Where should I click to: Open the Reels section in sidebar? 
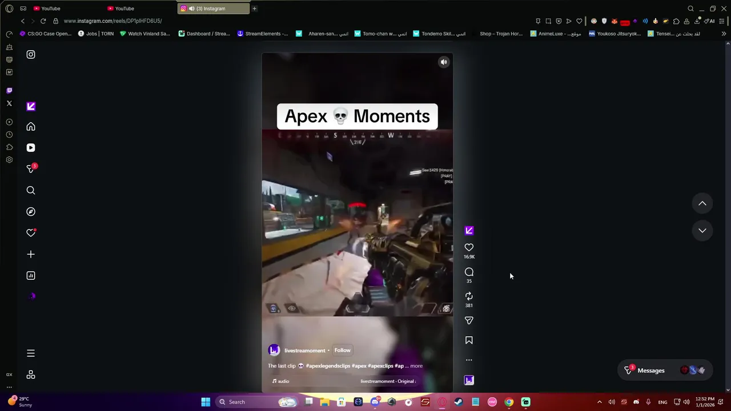tap(31, 148)
